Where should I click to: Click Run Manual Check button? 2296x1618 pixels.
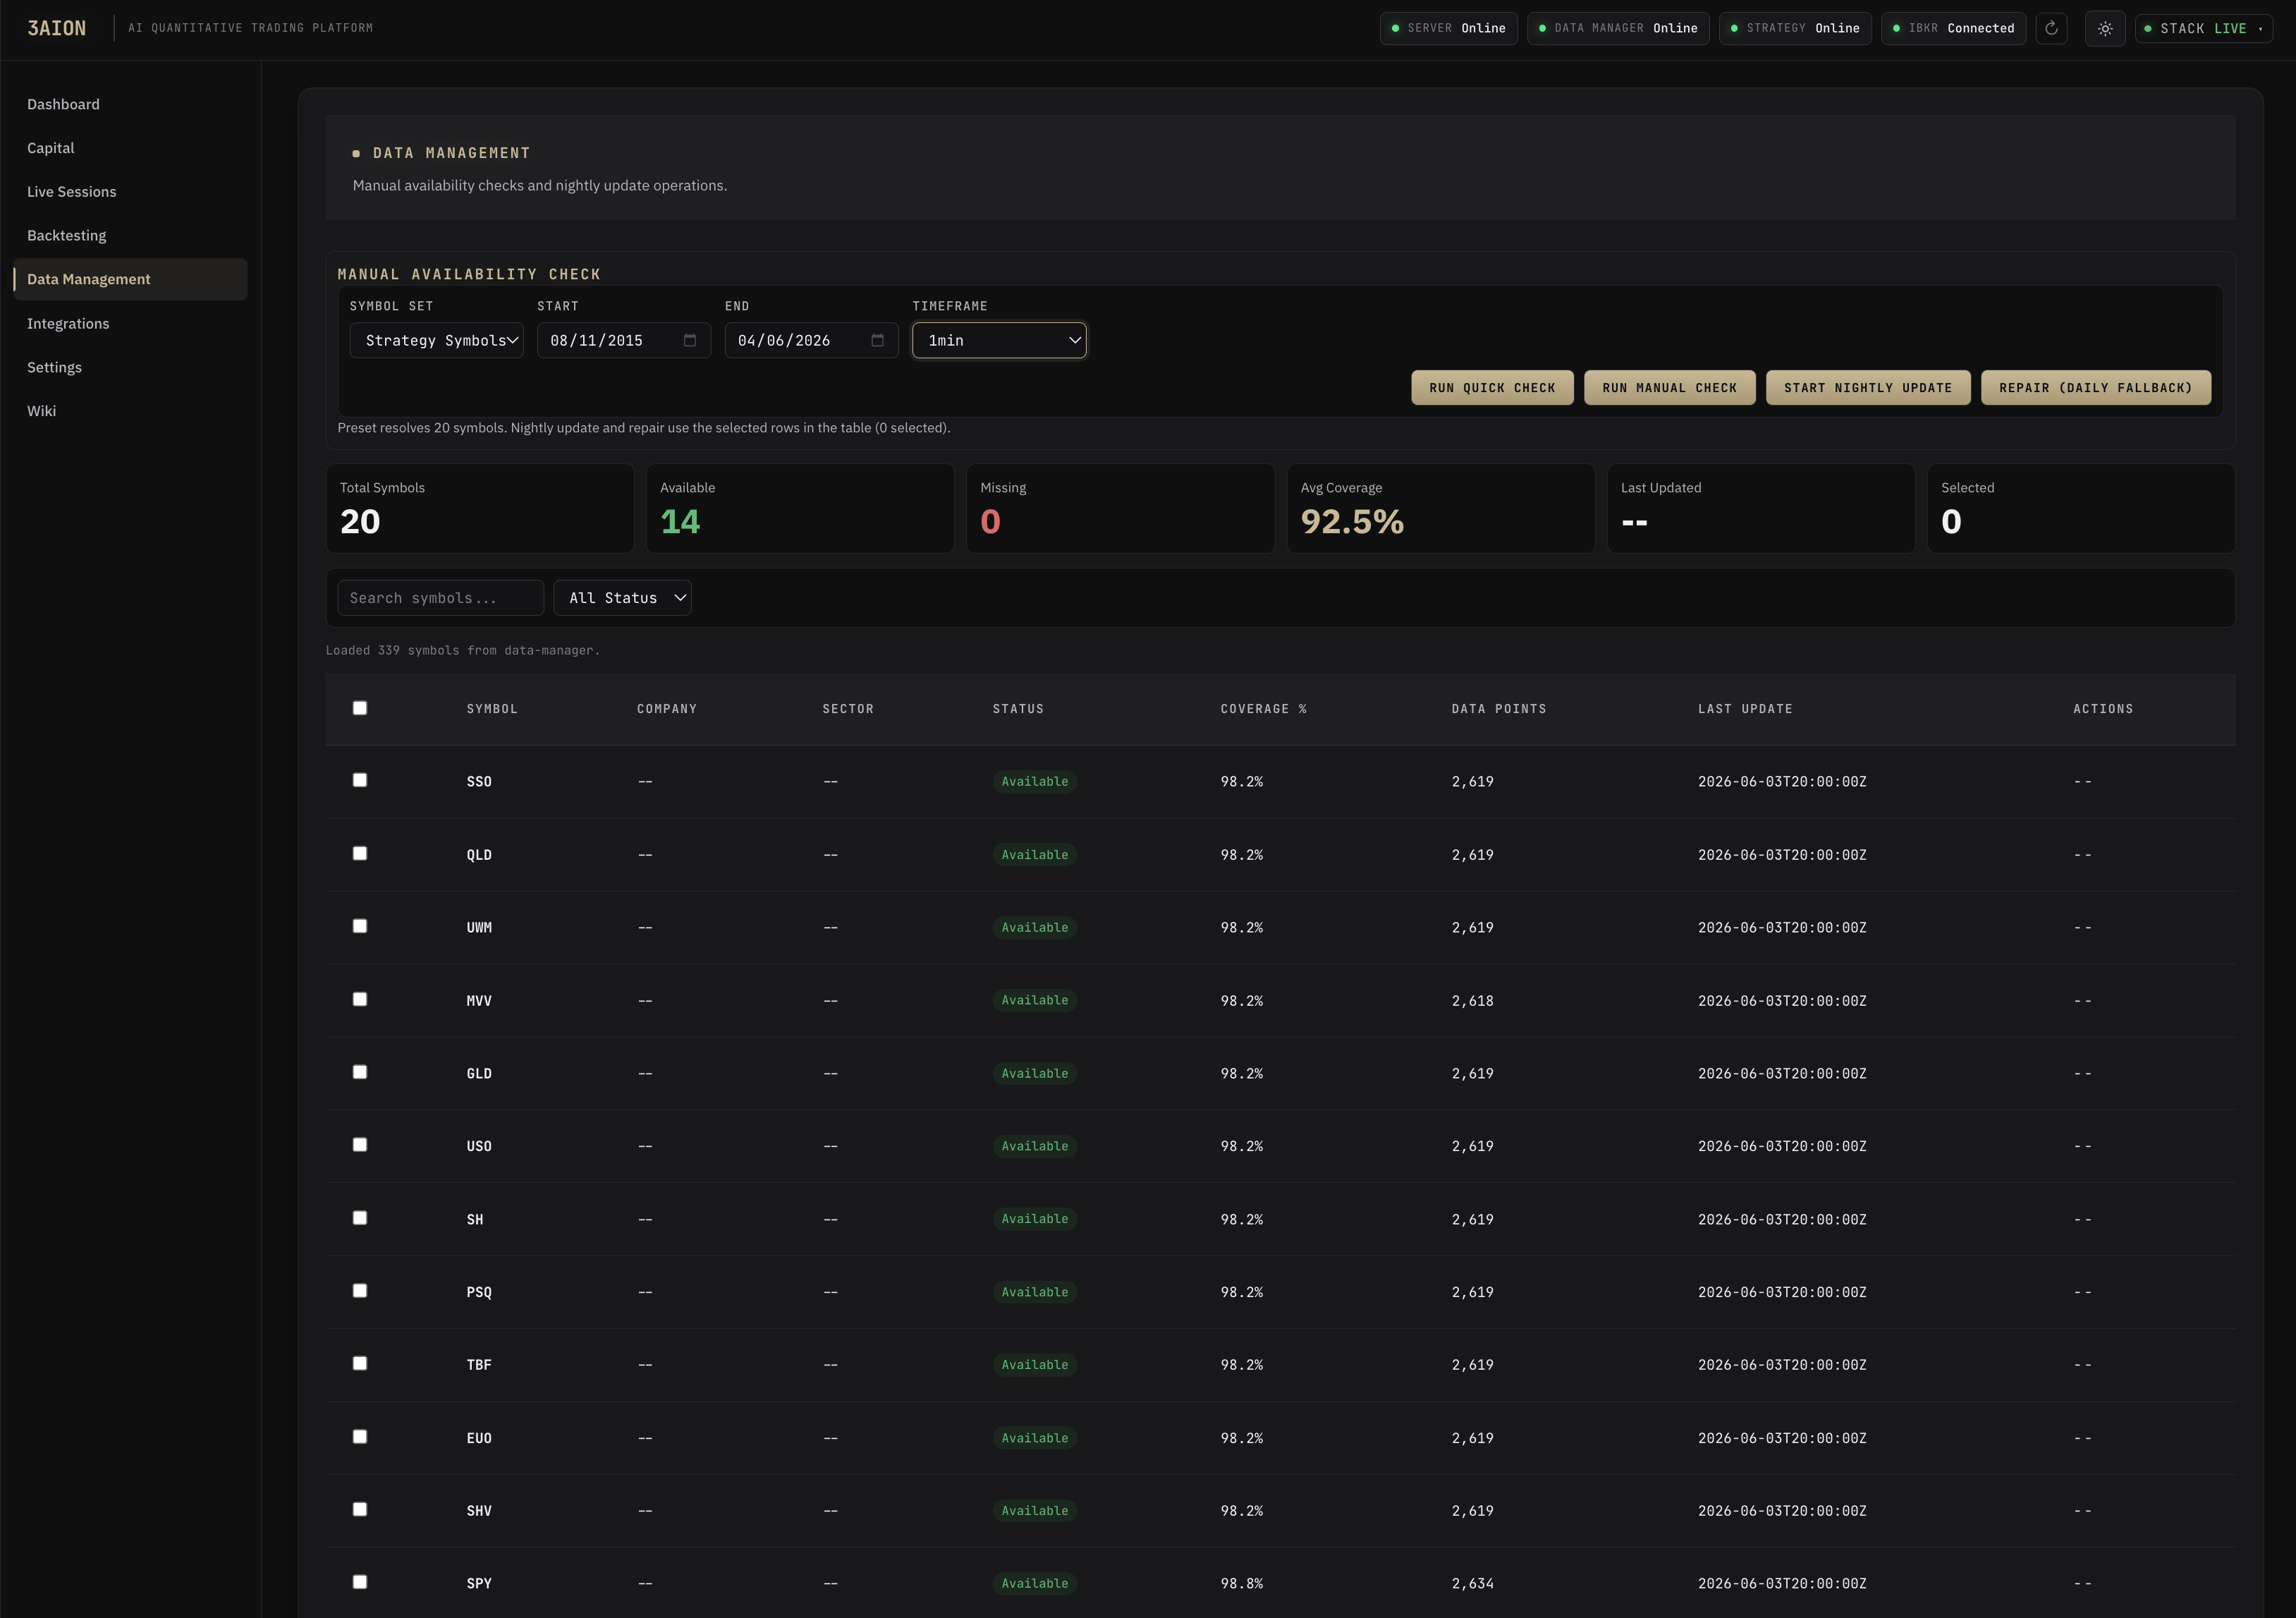(1670, 388)
